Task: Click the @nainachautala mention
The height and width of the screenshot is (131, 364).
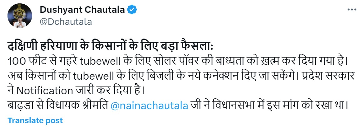Action: coord(149,105)
